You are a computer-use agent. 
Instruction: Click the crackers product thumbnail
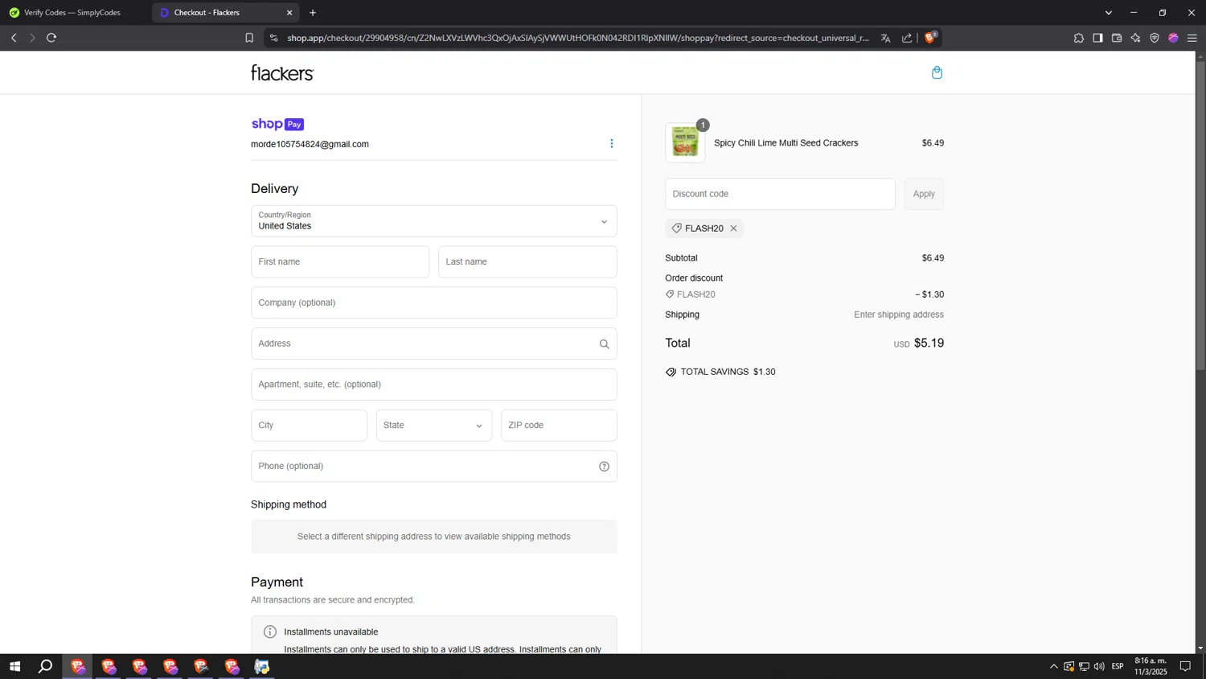[685, 143]
